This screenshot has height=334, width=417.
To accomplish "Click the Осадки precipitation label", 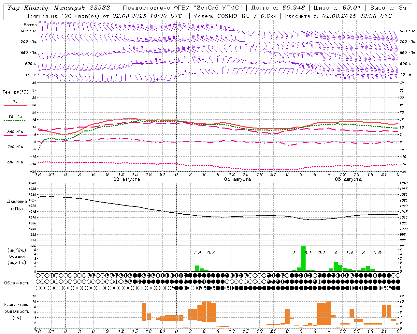I will 17,256.
